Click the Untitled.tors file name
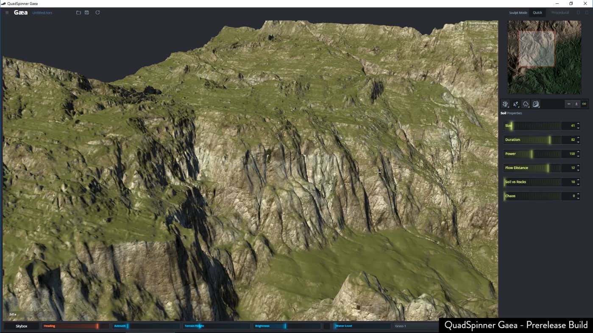 coord(42,13)
